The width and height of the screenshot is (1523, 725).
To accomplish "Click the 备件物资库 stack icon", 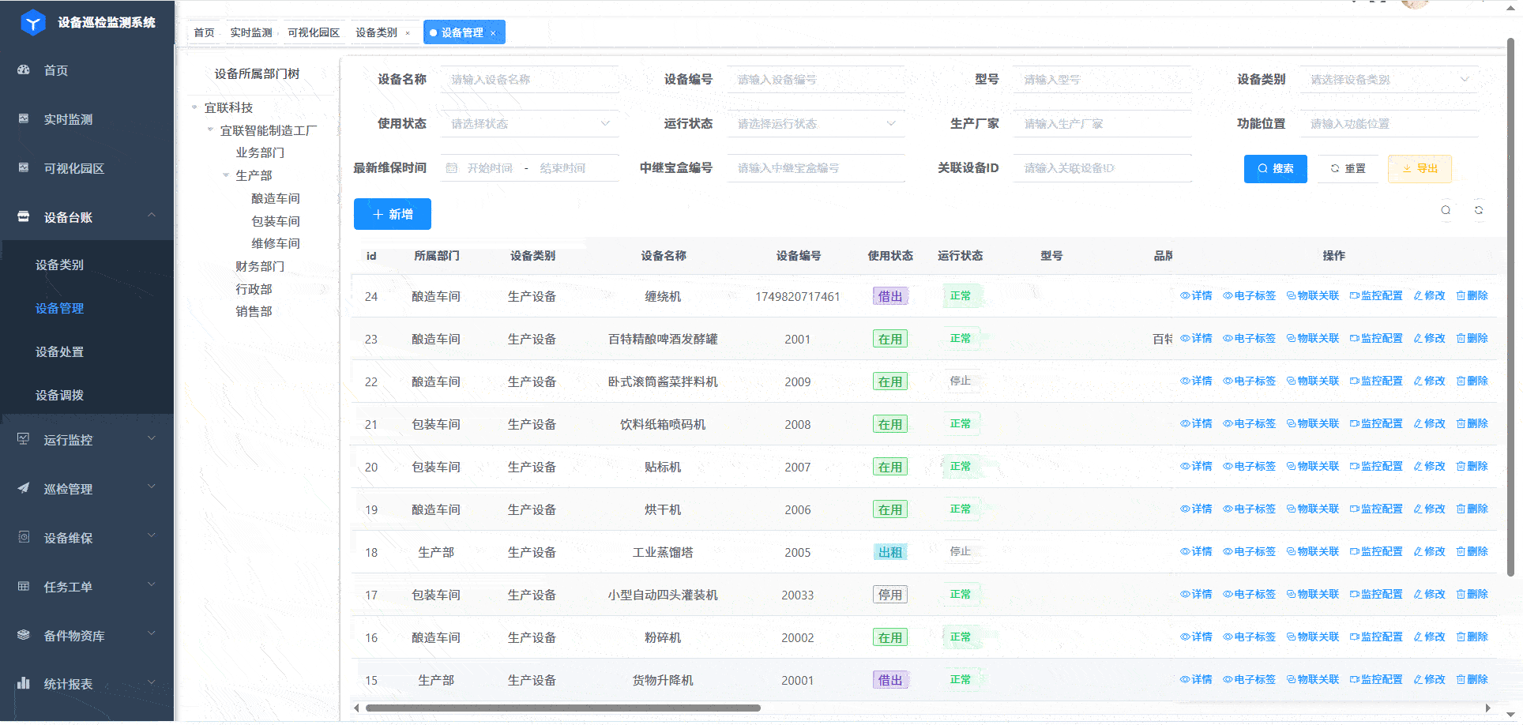I will point(24,635).
